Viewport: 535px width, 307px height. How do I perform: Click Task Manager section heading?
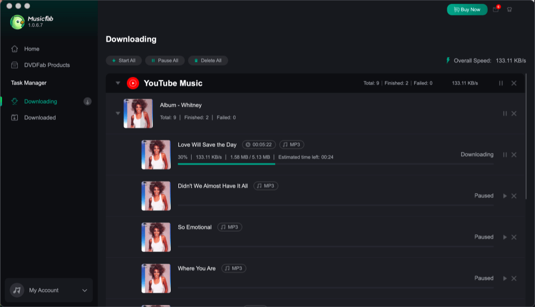[x=29, y=83]
